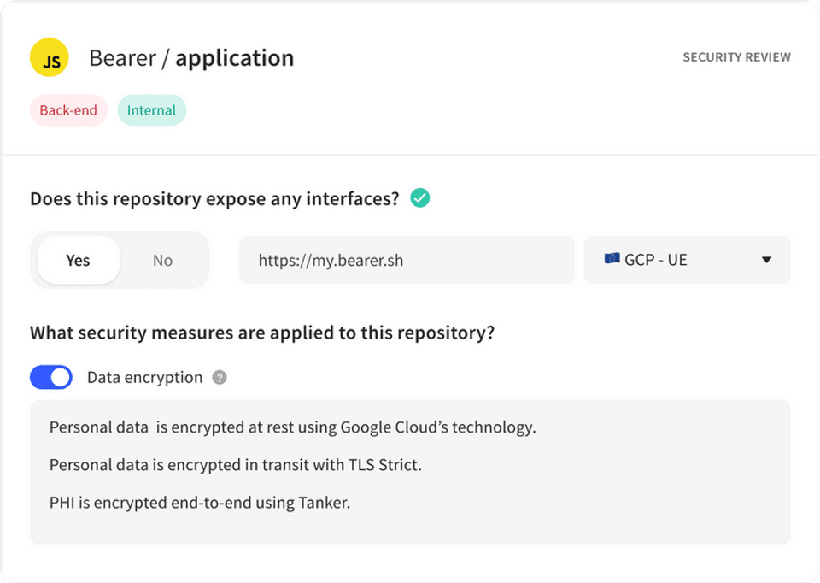Image resolution: width=820 pixels, height=583 pixels.
Task: Click the Internal tag
Action: coord(152,110)
